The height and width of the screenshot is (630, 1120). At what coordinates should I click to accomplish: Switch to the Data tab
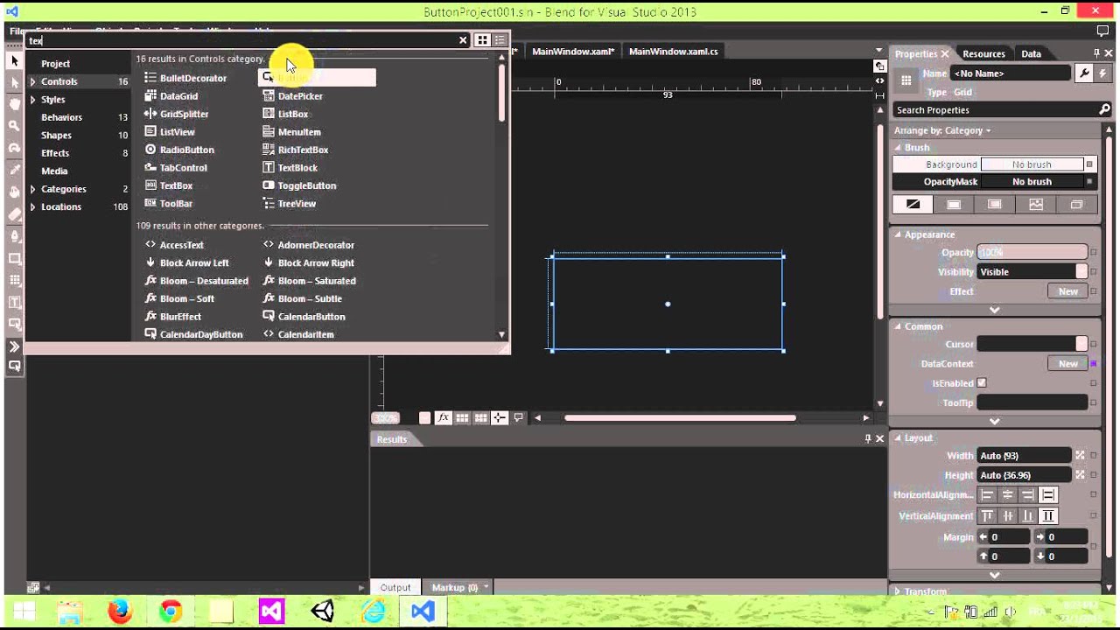(x=1032, y=54)
